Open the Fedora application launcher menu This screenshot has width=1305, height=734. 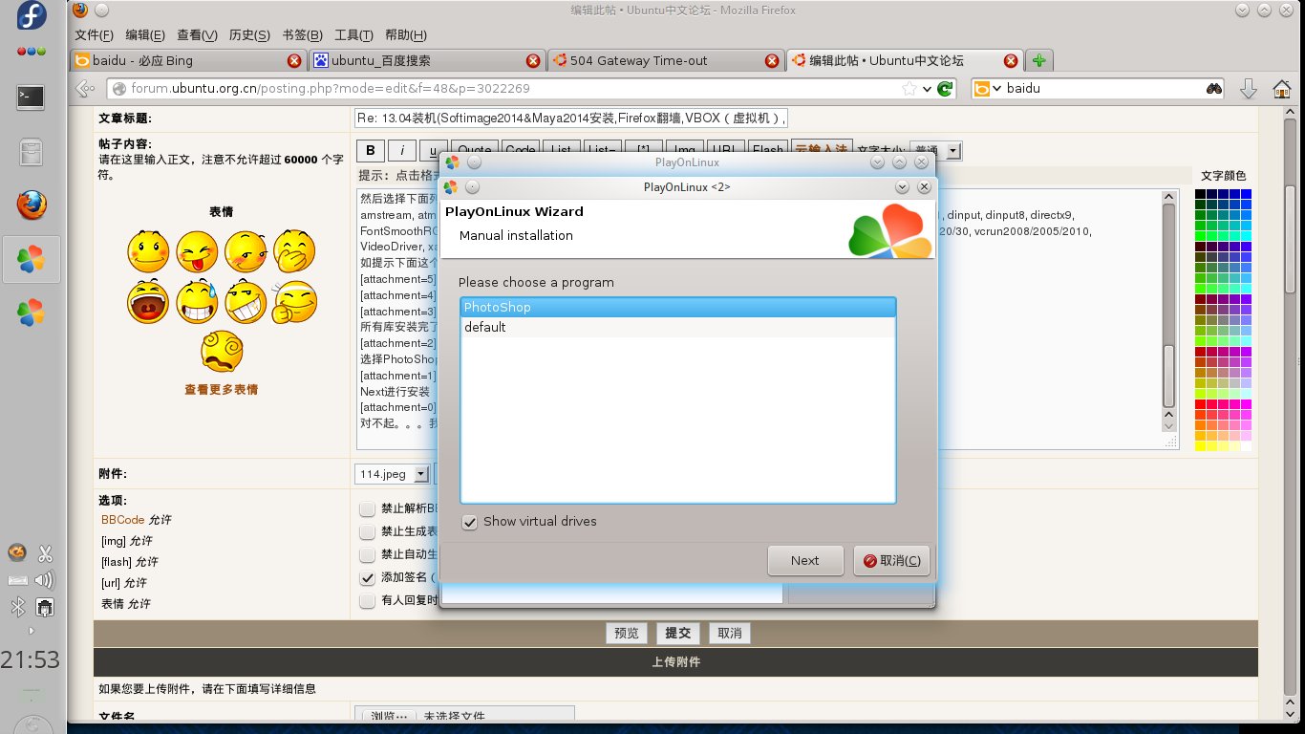(32, 16)
